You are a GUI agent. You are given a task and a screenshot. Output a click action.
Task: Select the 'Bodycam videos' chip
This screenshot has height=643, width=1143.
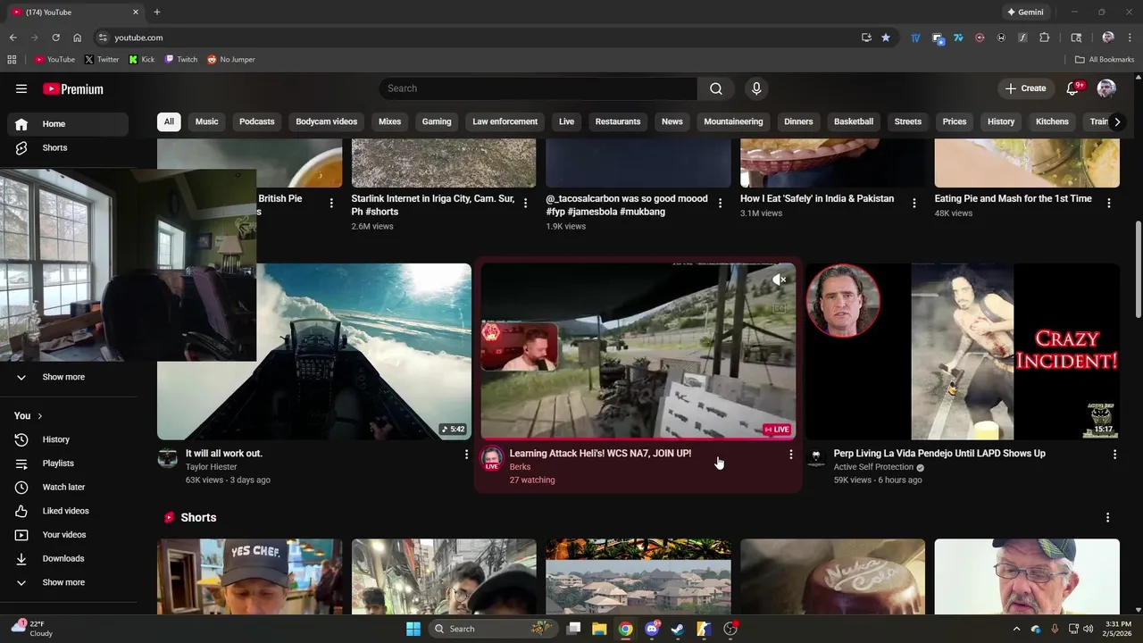tap(326, 121)
